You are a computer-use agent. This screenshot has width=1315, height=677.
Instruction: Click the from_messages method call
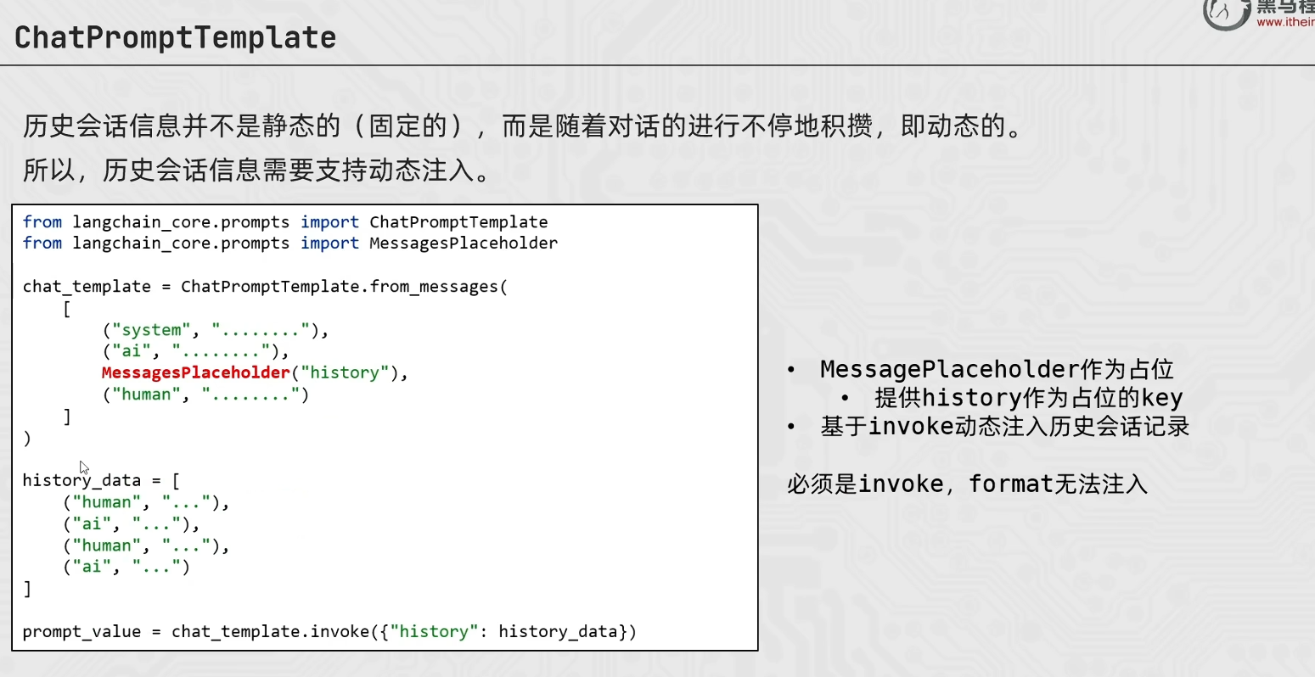click(x=438, y=287)
